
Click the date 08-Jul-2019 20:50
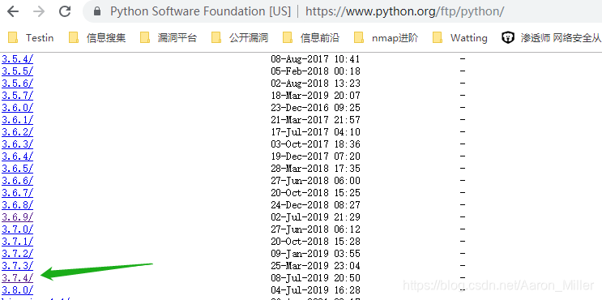click(x=315, y=278)
